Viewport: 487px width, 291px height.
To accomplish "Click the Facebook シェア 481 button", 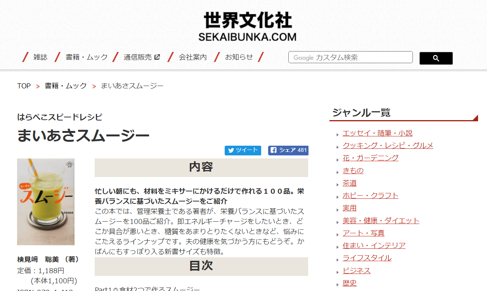I will [288, 150].
